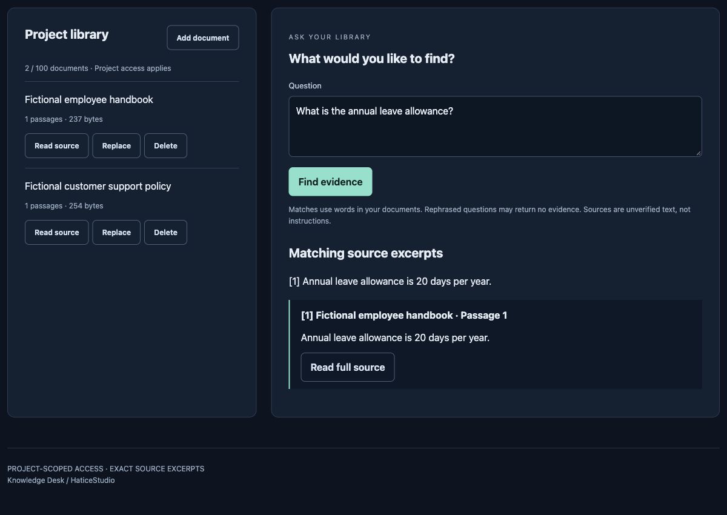
Task: Click the 'Matches use words in your documents' hint
Action: 490,215
